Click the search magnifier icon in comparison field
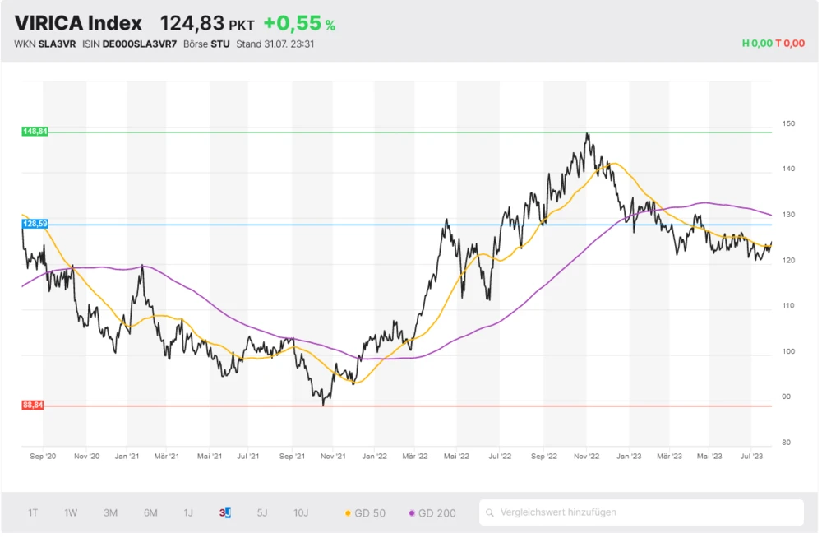822x538 pixels. pos(491,512)
